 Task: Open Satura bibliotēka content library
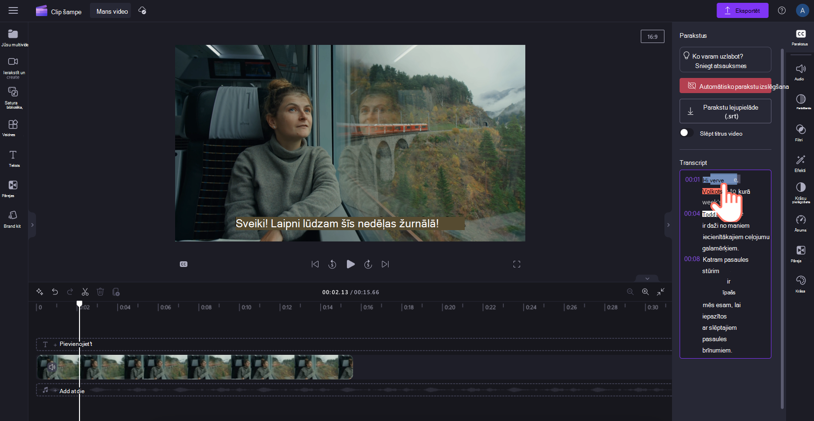coord(13,98)
